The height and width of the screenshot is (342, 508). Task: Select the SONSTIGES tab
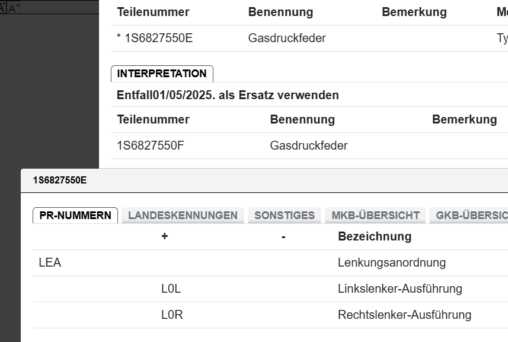click(x=285, y=216)
